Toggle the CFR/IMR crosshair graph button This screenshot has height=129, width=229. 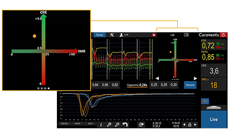(x=205, y=101)
